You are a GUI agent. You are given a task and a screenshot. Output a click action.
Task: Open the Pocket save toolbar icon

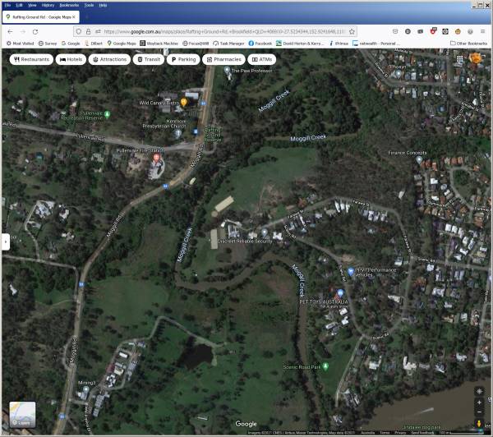(x=395, y=31)
